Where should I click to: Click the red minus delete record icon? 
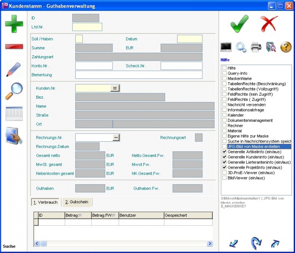(14, 46)
